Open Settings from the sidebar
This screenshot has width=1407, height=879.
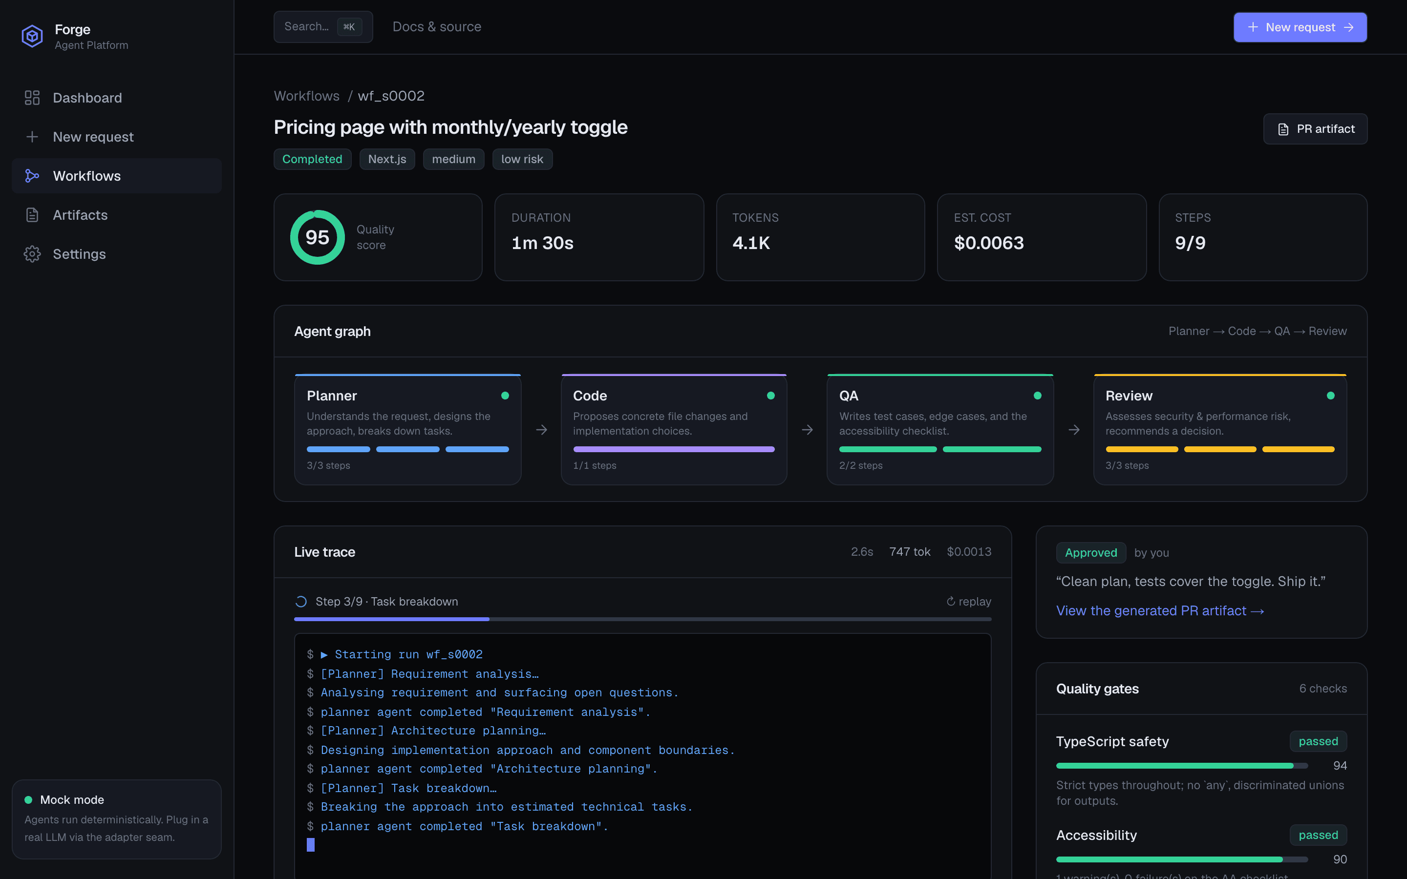point(116,254)
